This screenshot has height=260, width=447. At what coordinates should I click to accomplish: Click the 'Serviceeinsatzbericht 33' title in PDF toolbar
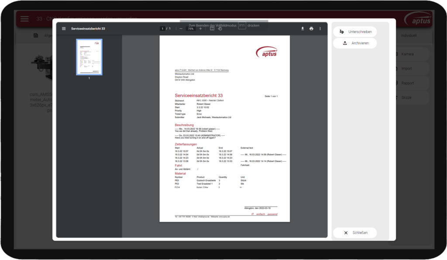[x=88, y=28]
